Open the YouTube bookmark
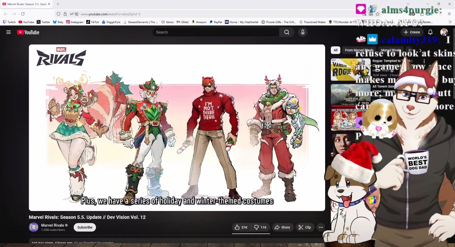Viewport: 455px width, 247px height. point(26,22)
